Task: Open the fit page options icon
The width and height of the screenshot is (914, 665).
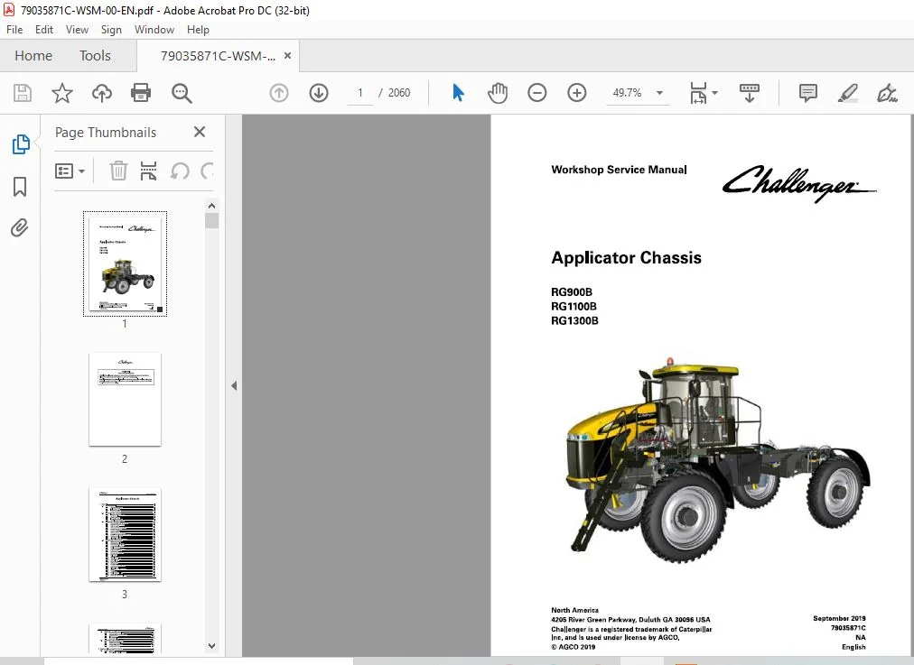Action: click(698, 93)
